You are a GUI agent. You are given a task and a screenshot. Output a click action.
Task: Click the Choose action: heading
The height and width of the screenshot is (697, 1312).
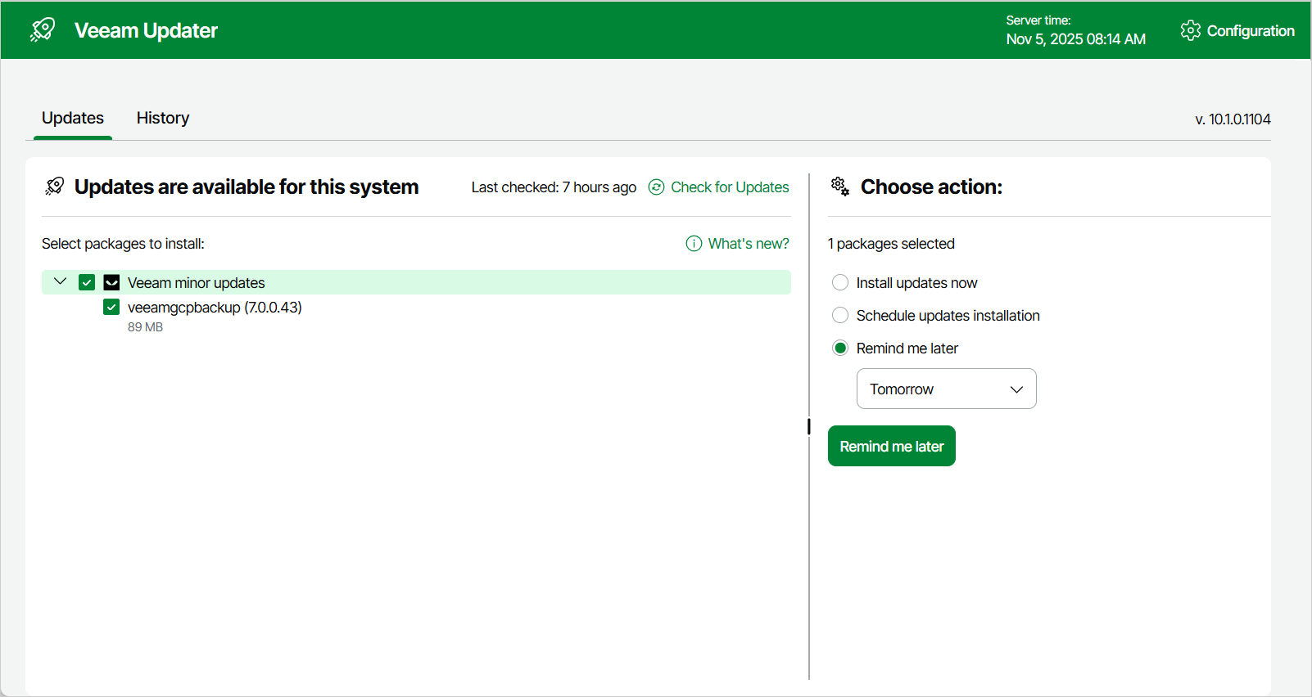pos(931,187)
